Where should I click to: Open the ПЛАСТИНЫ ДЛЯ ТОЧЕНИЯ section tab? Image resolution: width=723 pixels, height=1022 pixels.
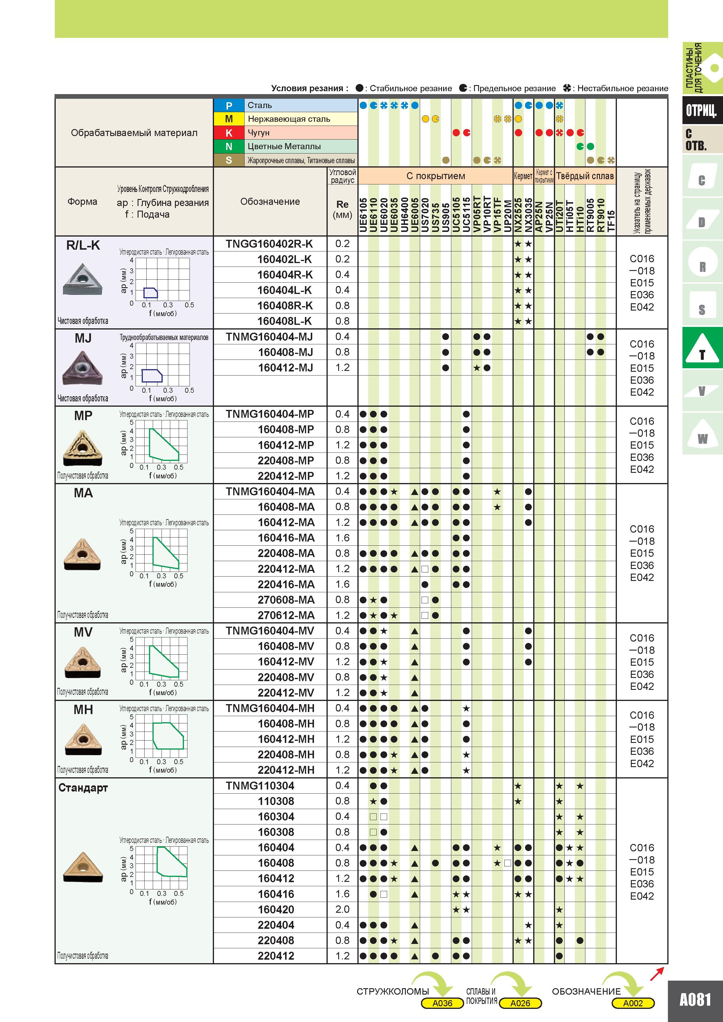pyautogui.click(x=702, y=68)
